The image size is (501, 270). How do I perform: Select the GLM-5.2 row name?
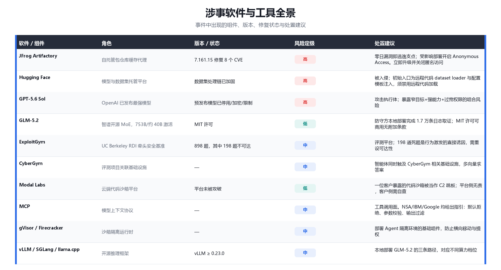point(29,120)
